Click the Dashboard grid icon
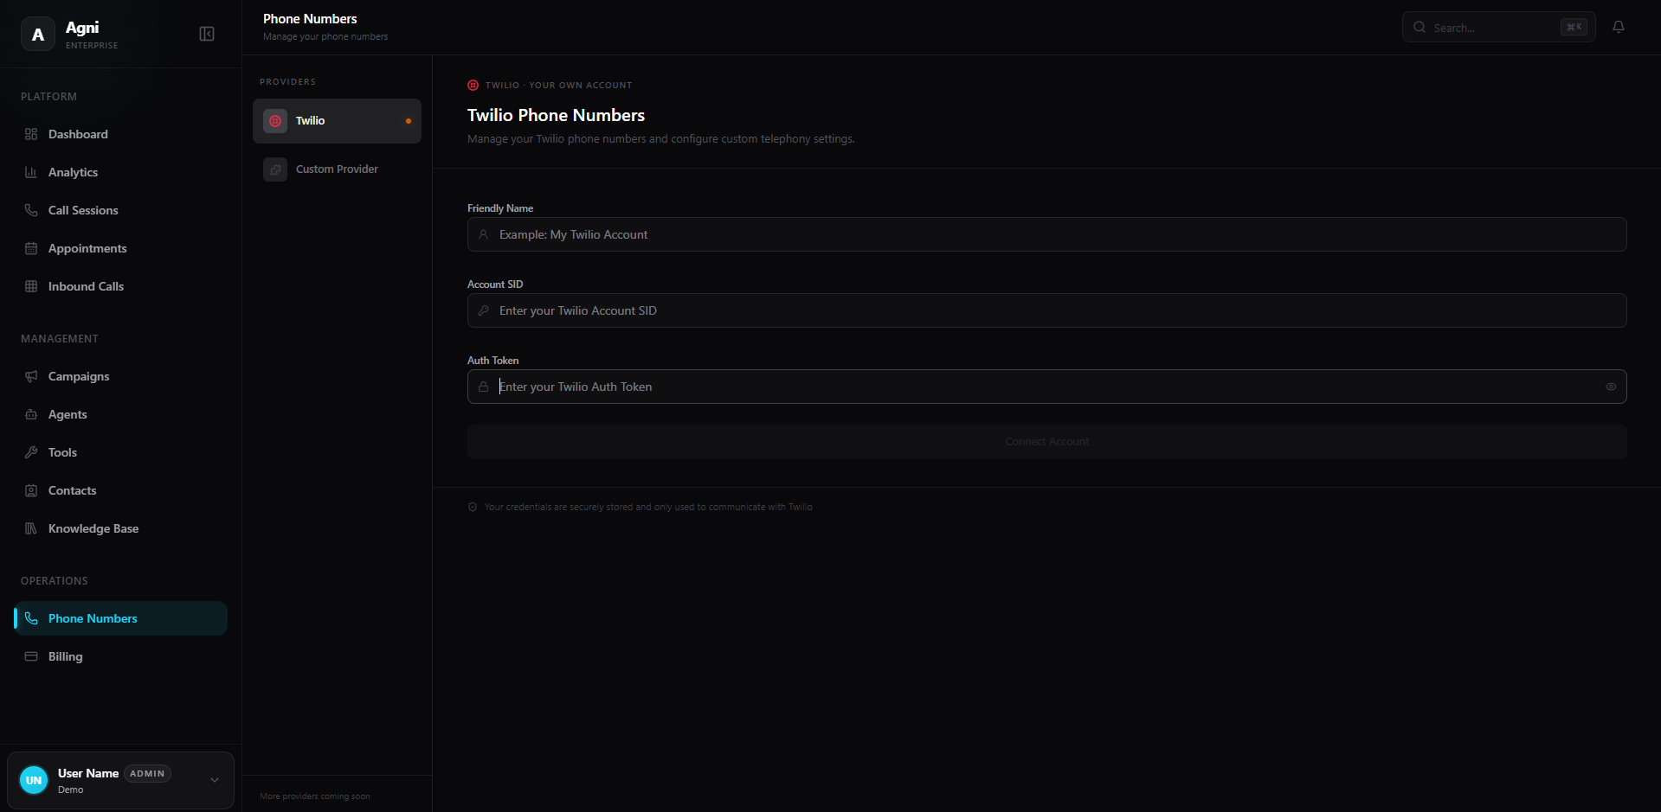 (x=31, y=134)
